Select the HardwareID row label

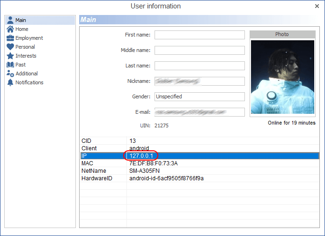coord(97,178)
